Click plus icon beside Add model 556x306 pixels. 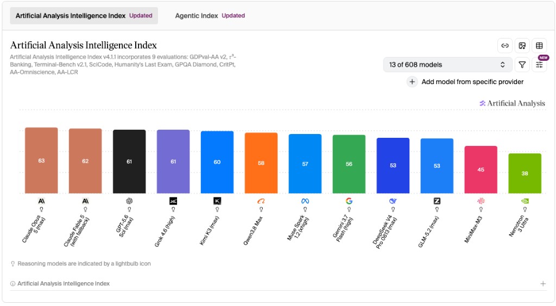point(412,82)
